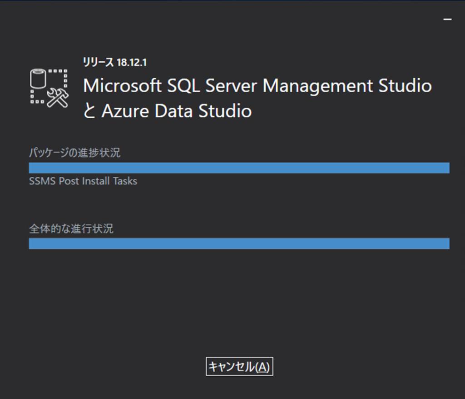
Task: Click the パッケージの進捗状況 progress bar
Action: 239,168
